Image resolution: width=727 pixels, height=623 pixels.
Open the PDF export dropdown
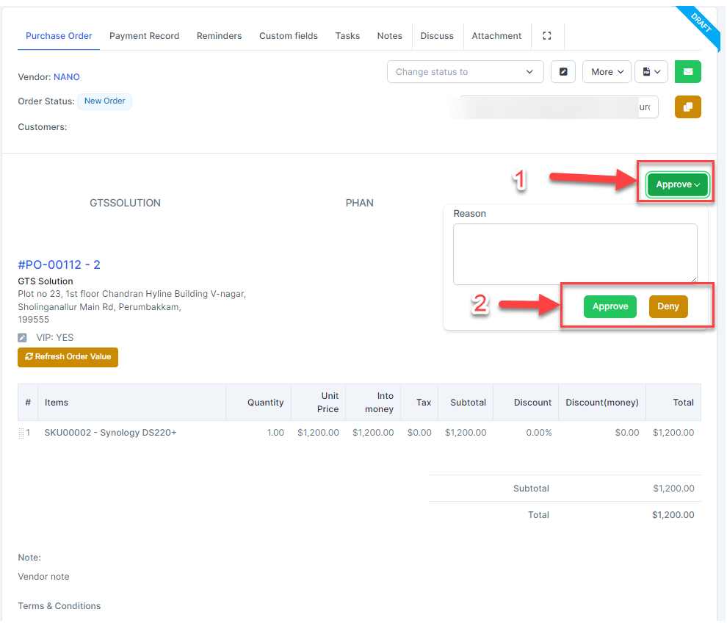point(651,72)
